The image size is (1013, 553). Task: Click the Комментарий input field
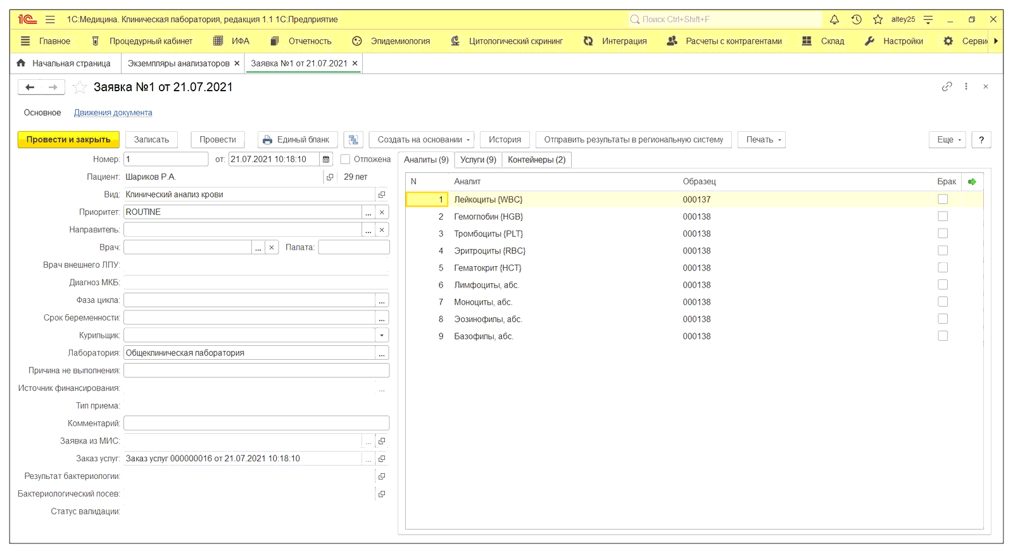pos(256,423)
